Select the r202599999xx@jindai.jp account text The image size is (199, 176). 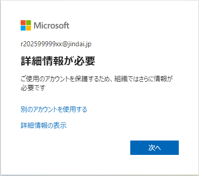pos(56,44)
